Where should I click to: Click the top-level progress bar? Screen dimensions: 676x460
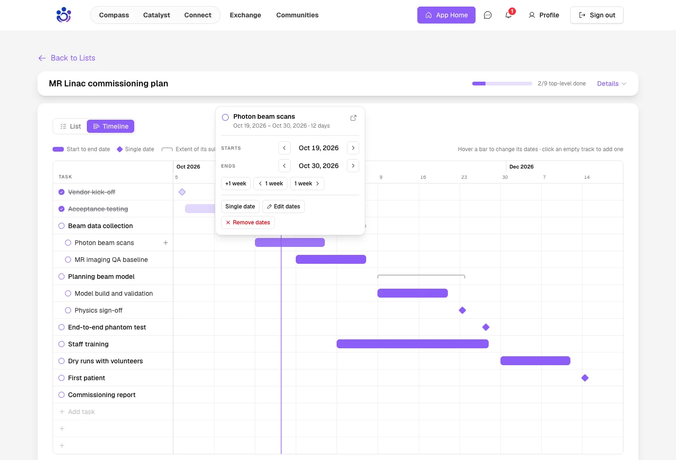coord(502,84)
